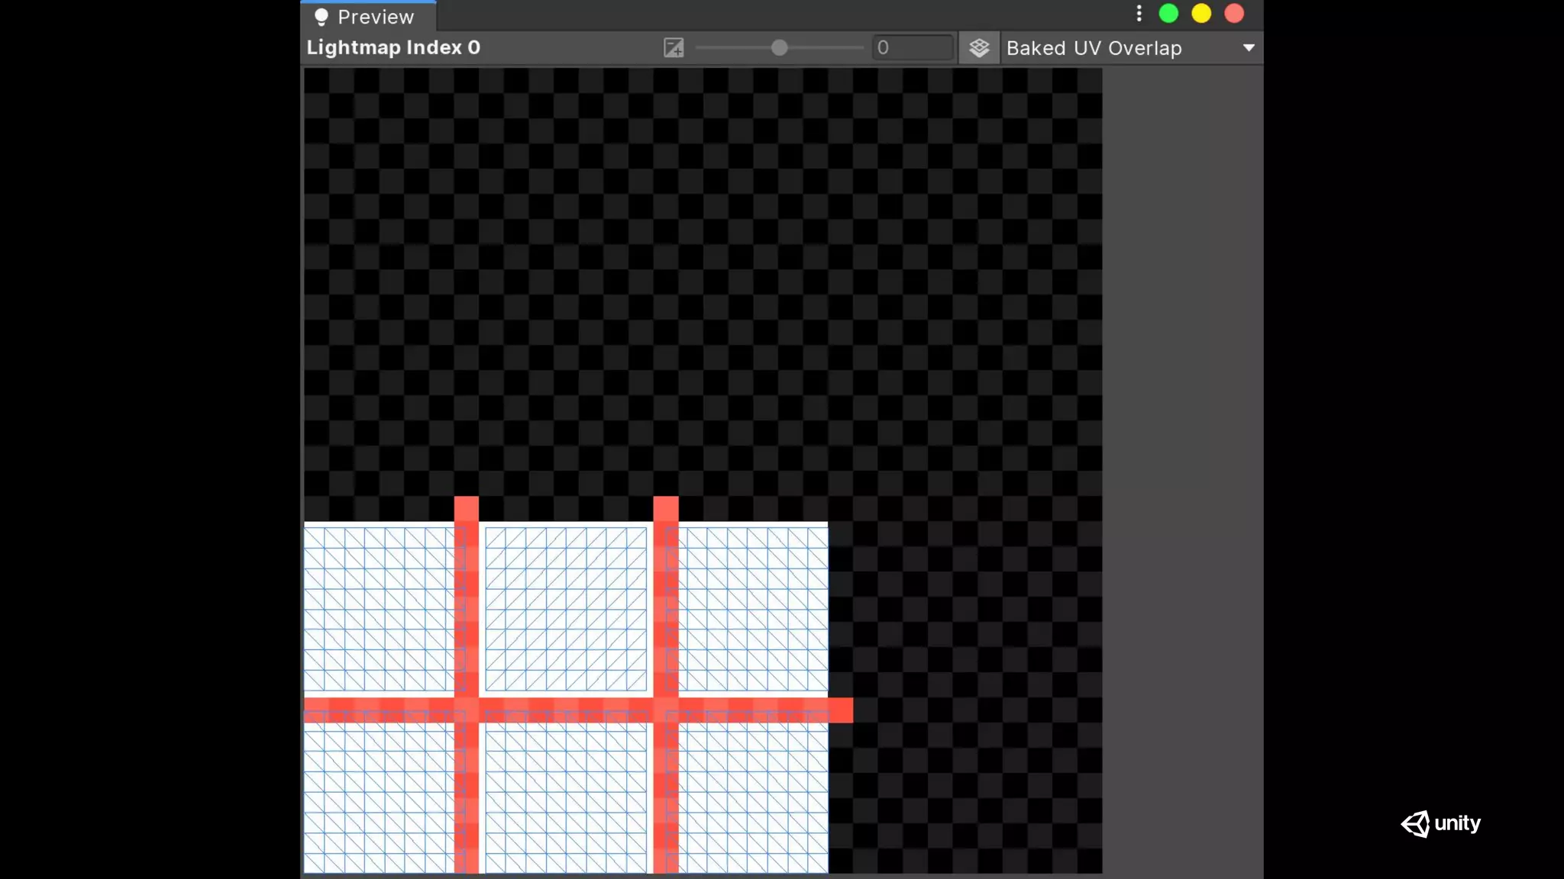Click the yellow circle window button
Viewport: 1564px width, 879px height.
(1201, 14)
